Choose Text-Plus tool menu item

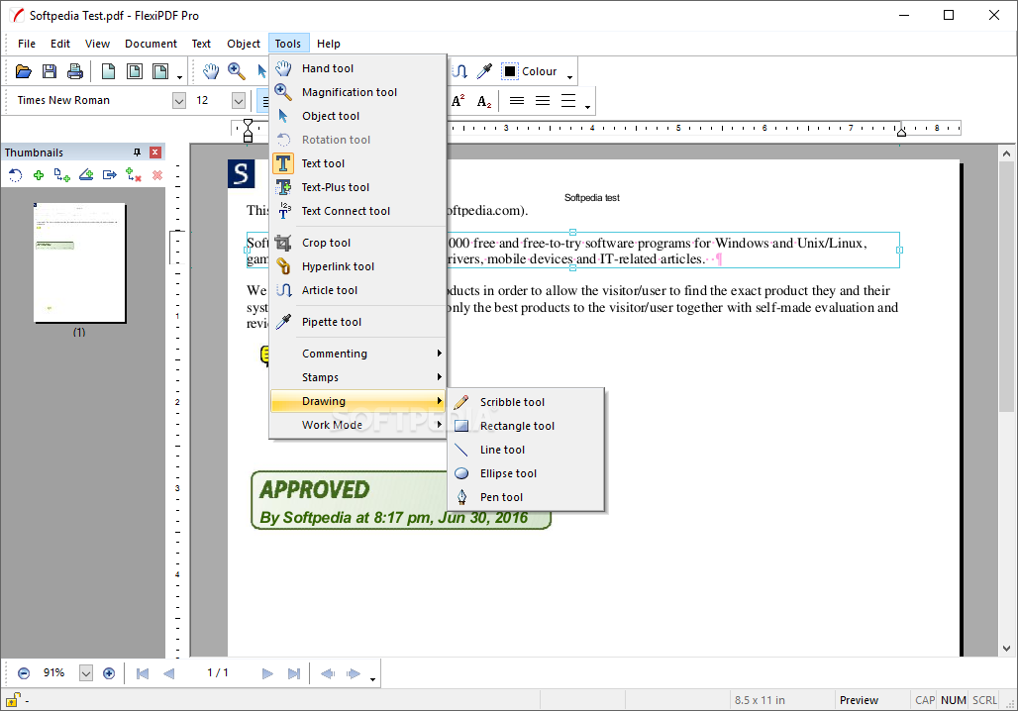pos(357,187)
